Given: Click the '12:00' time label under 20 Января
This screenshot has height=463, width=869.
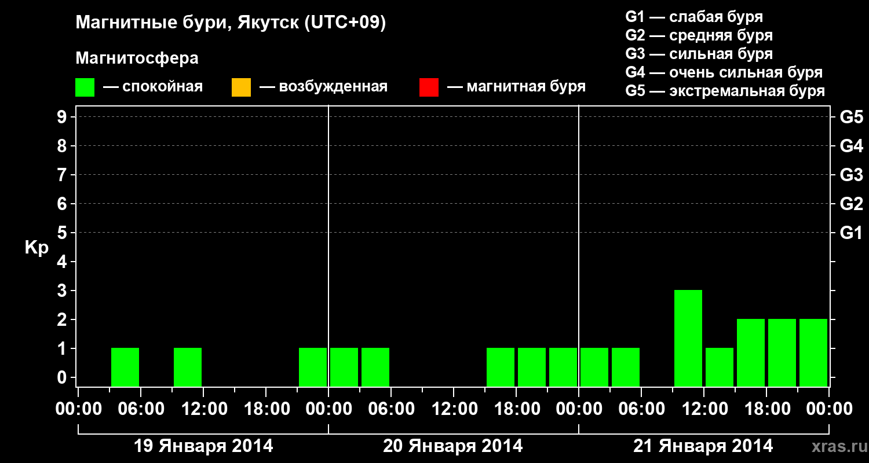Looking at the screenshot, I should pos(454,409).
